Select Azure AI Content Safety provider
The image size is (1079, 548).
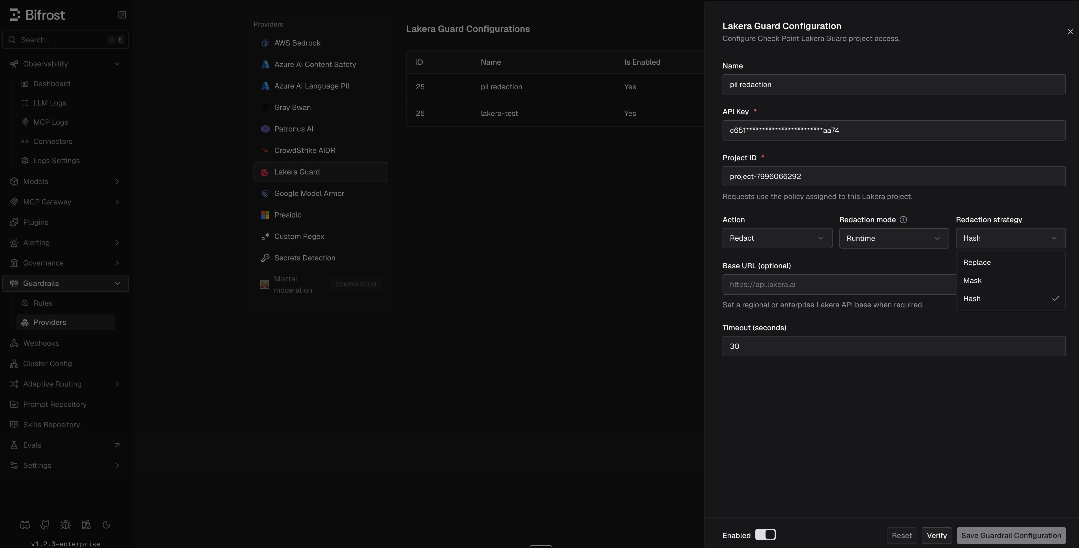pos(321,64)
